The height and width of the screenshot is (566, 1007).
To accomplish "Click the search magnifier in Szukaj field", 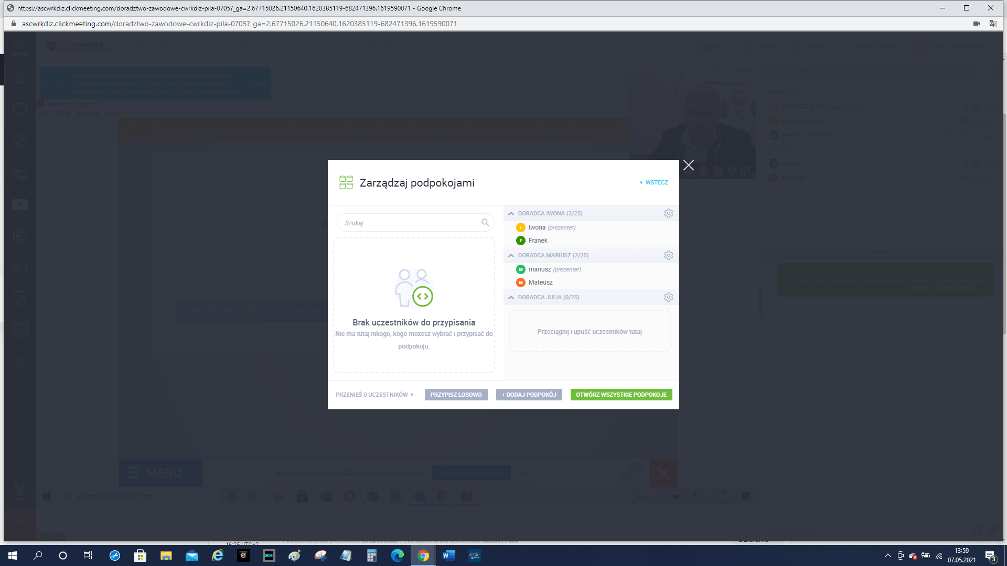I will [x=485, y=223].
